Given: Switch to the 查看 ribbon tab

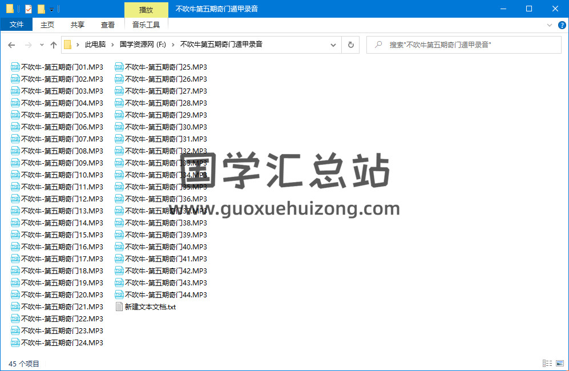Looking at the screenshot, I should [107, 25].
